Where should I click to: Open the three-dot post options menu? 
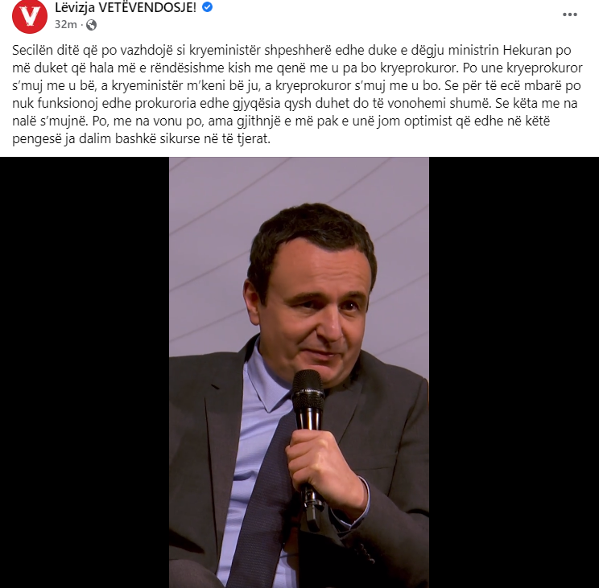569,14
